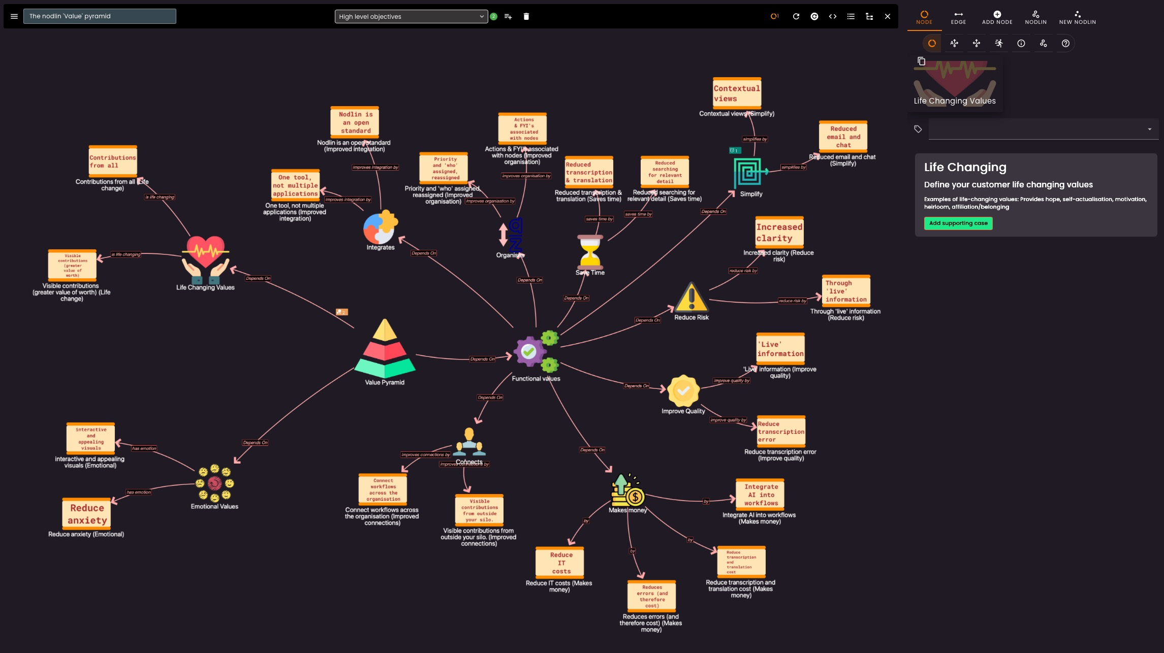Click the refresh arrow icon in top toolbar
Screen dimensions: 1164x653
796,16
